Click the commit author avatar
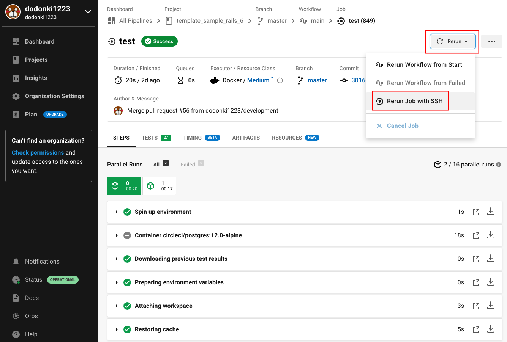The width and height of the screenshot is (507, 342). 118,111
